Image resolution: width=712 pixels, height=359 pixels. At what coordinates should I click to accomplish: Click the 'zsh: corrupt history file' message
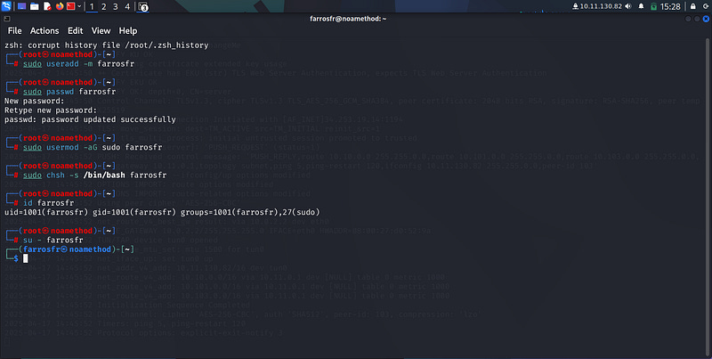[106, 45]
